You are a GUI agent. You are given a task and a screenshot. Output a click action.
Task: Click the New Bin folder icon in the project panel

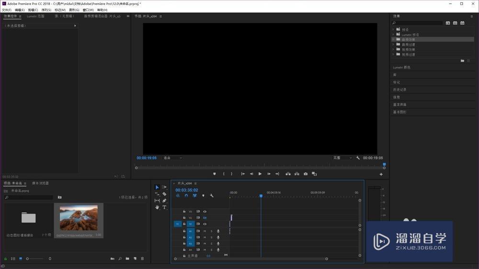click(127, 258)
